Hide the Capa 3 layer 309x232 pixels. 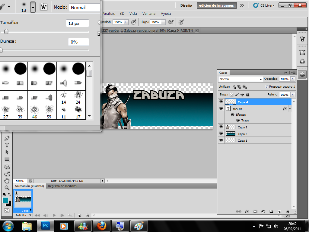[221, 127]
